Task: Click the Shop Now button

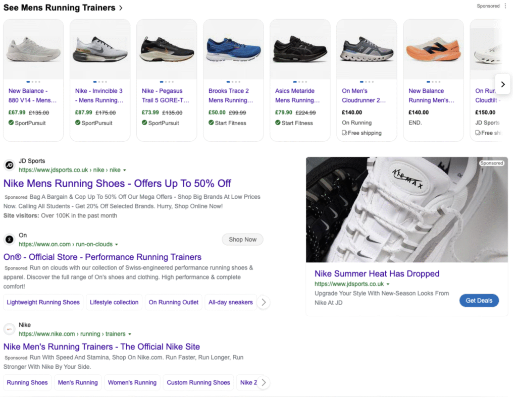Action: (242, 240)
